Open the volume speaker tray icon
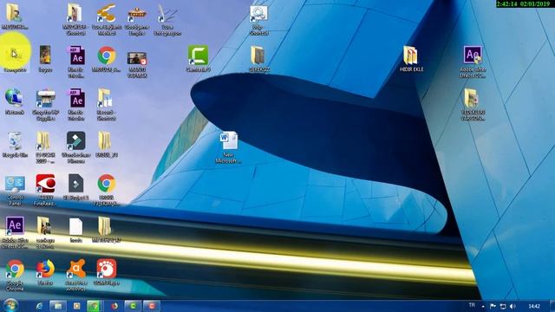The height and width of the screenshot is (312, 555). 513,306
